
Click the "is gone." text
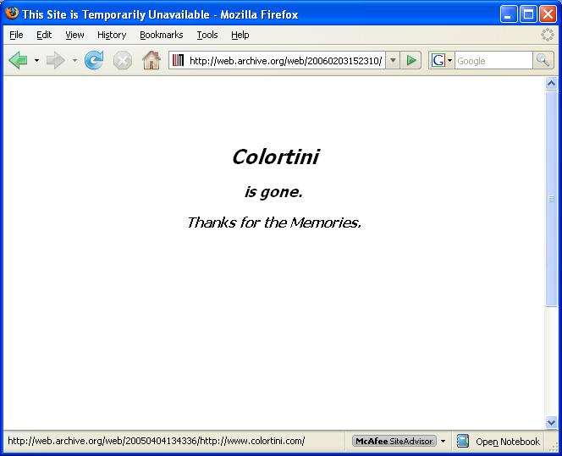(273, 192)
